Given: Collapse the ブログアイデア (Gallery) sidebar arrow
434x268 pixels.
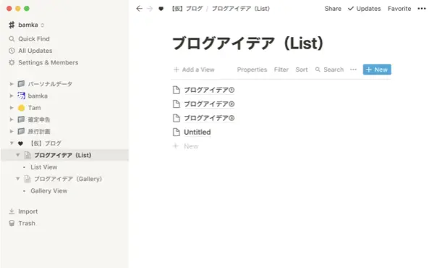Looking at the screenshot, I should (18, 179).
